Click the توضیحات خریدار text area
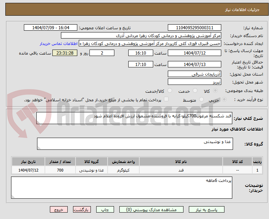This screenshot has height=219, width=269. (x=121, y=188)
